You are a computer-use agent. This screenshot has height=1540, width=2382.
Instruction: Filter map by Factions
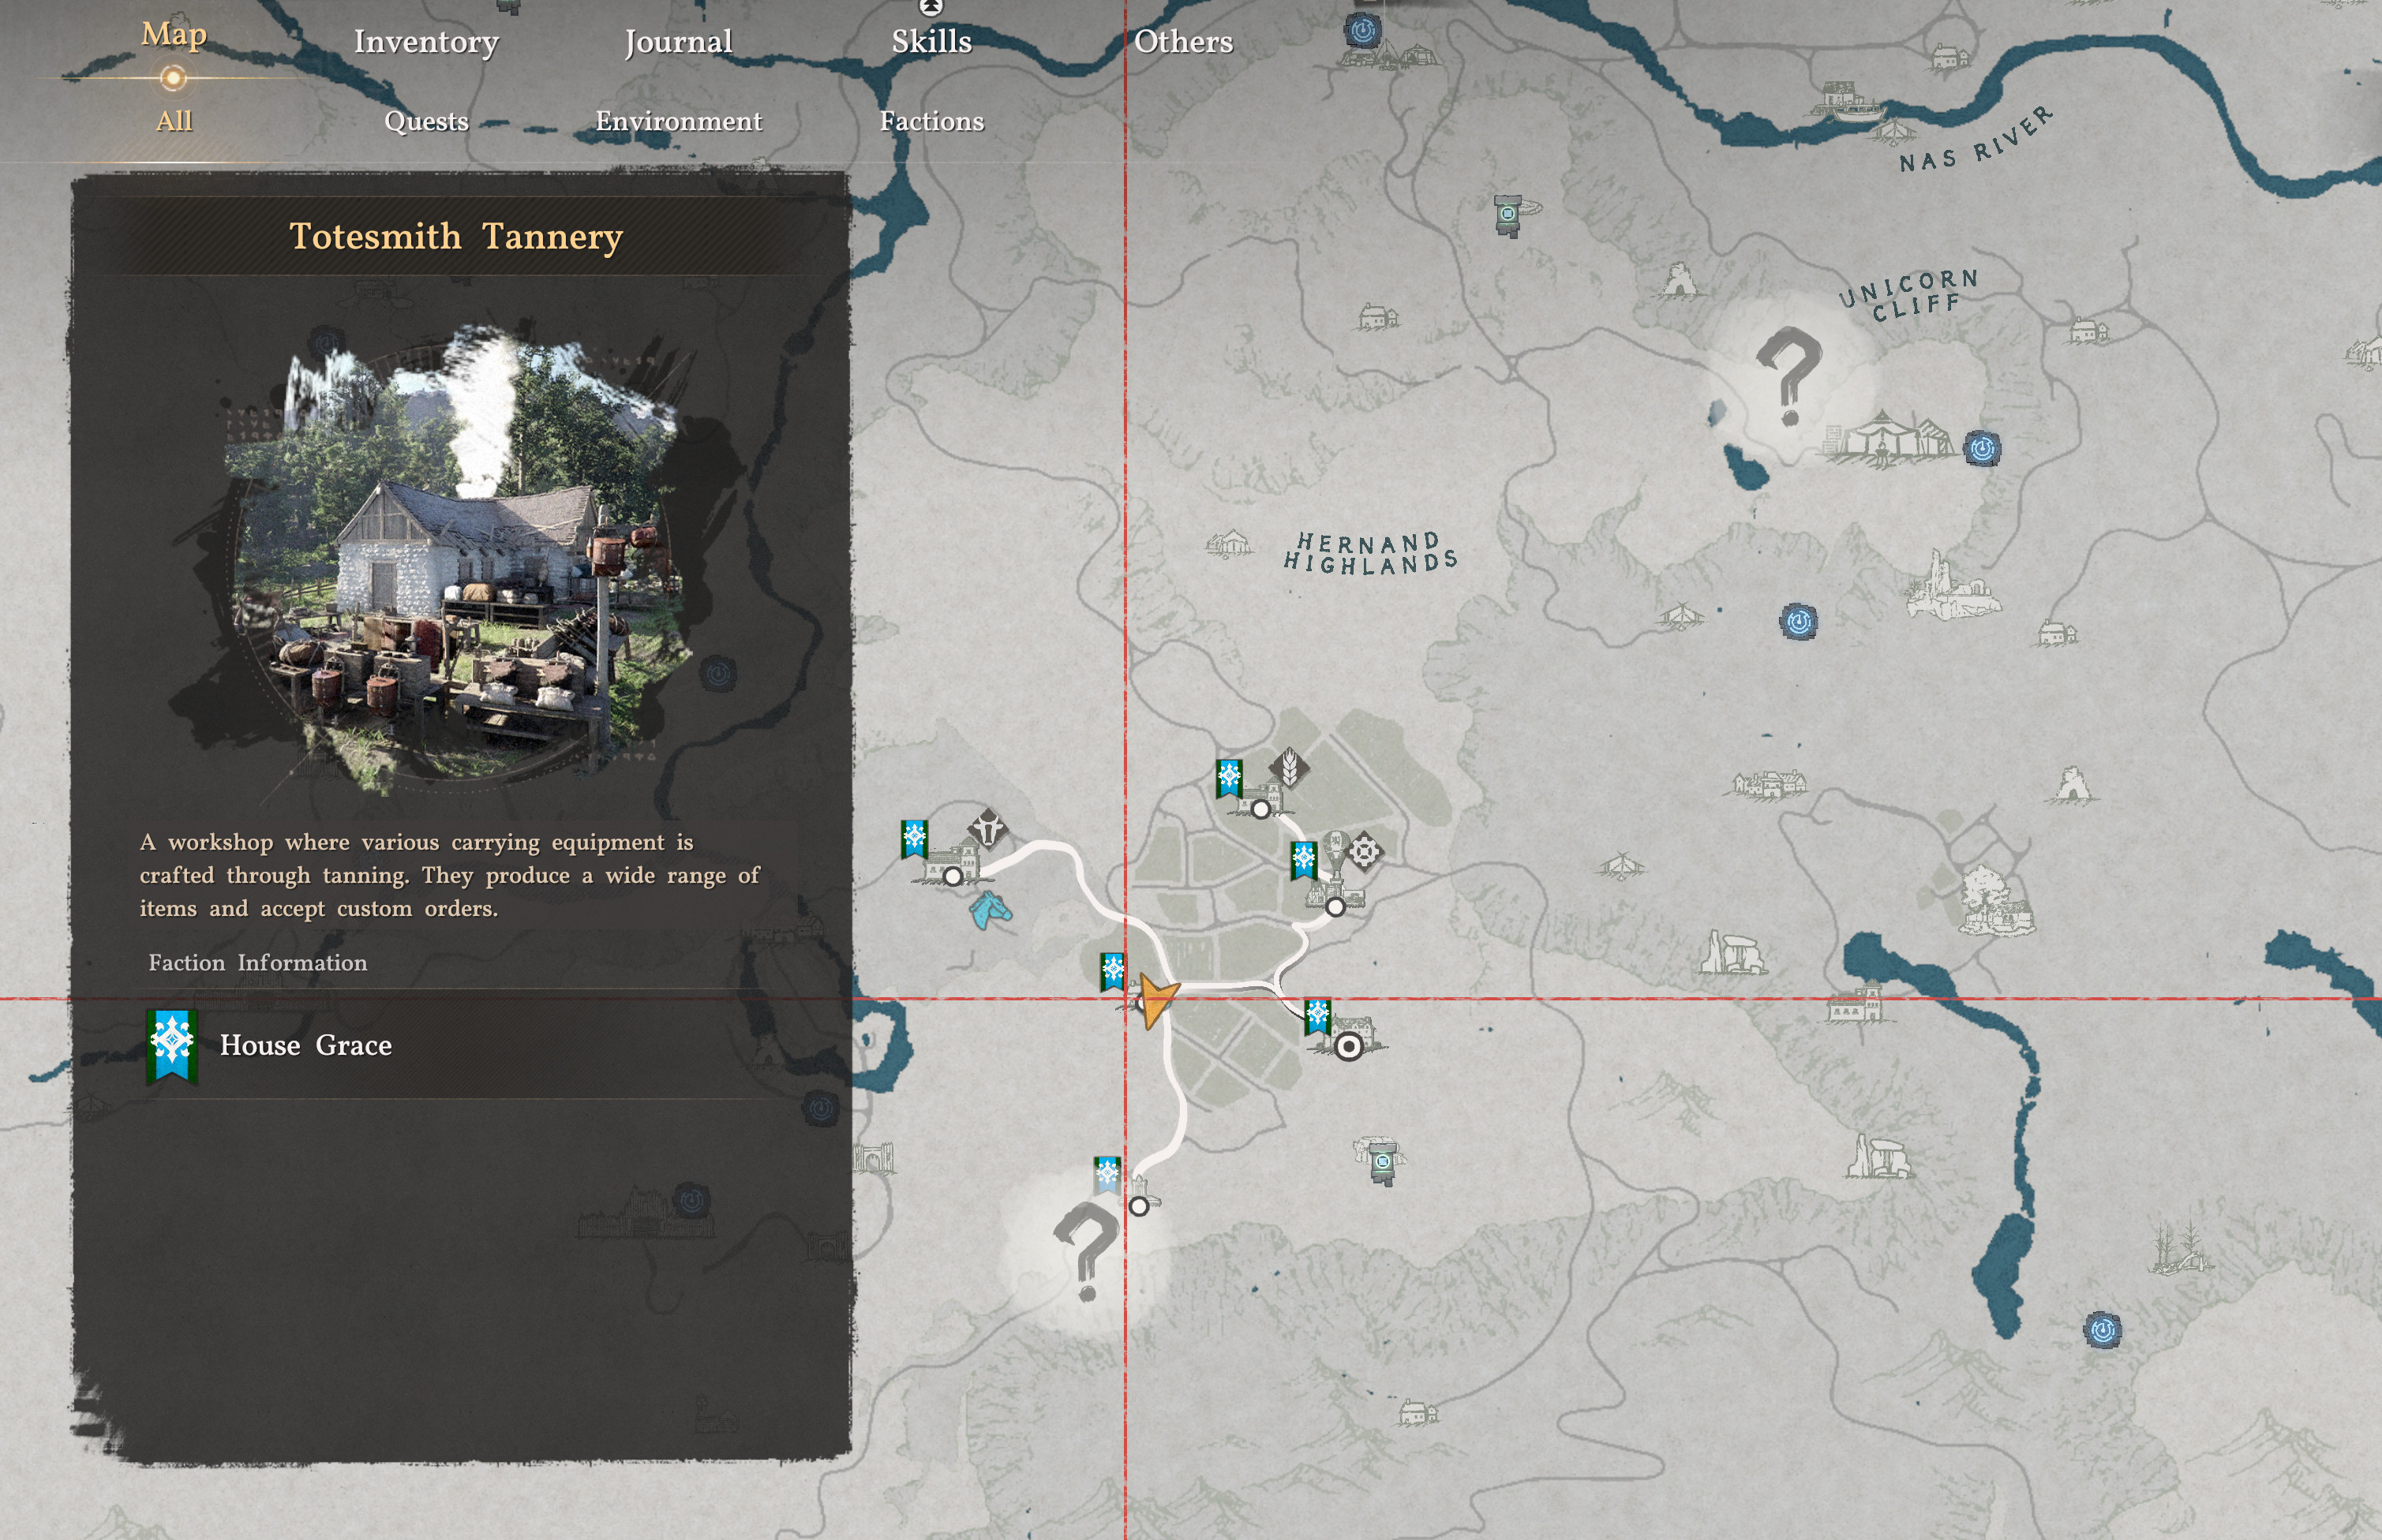(931, 121)
